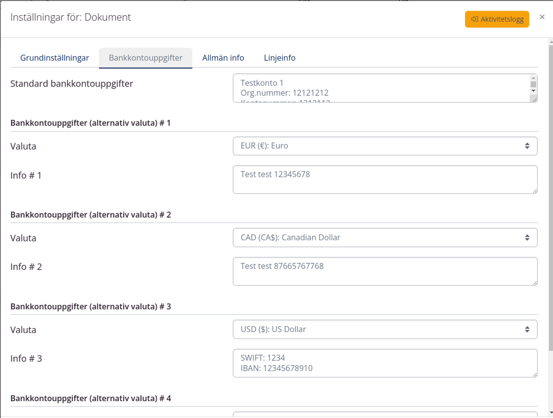Click the down arrow of the Standard bankkontouppgifter scrollbar

tap(533, 91)
